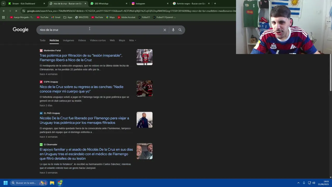Viewport: 332px width, 187px height.
Task: Select the Web results filter
Action: click(112, 40)
